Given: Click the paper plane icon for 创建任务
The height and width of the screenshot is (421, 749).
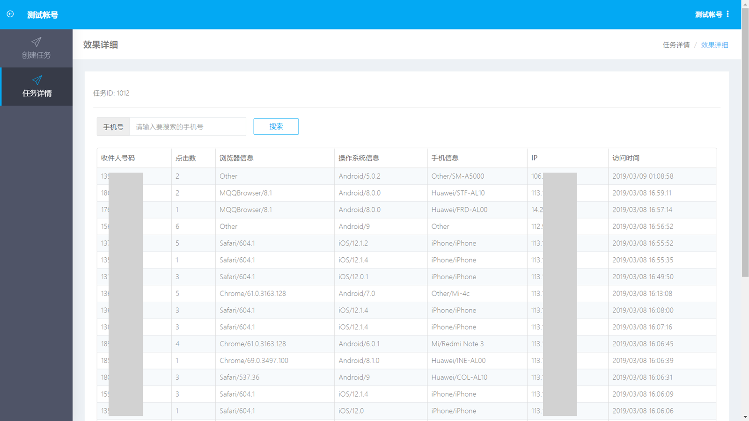Looking at the screenshot, I should click(x=36, y=42).
